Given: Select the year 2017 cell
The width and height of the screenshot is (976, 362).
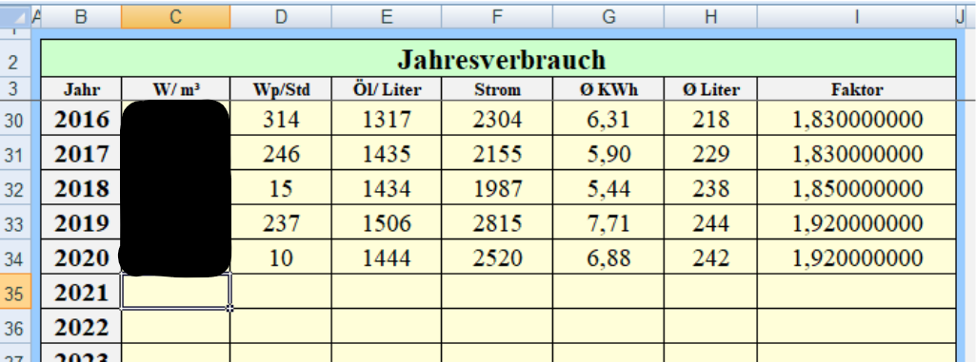Looking at the screenshot, I should coord(82,153).
